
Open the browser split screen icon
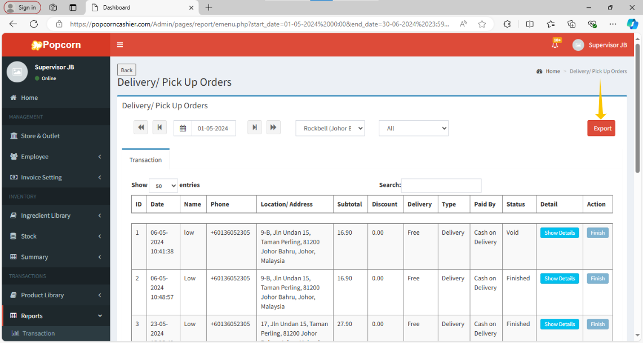point(529,24)
